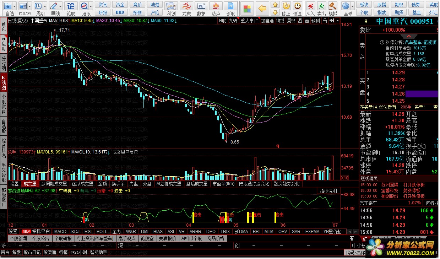This screenshot has width=440, height=259.
Task: Select the 换手率 volume panel tab
Action: click(x=118, y=184)
